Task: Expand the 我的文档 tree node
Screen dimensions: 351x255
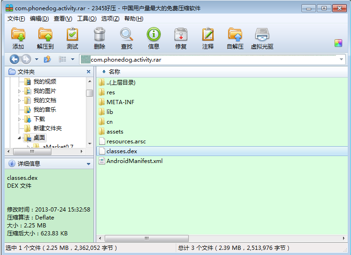Action: (x=19, y=100)
